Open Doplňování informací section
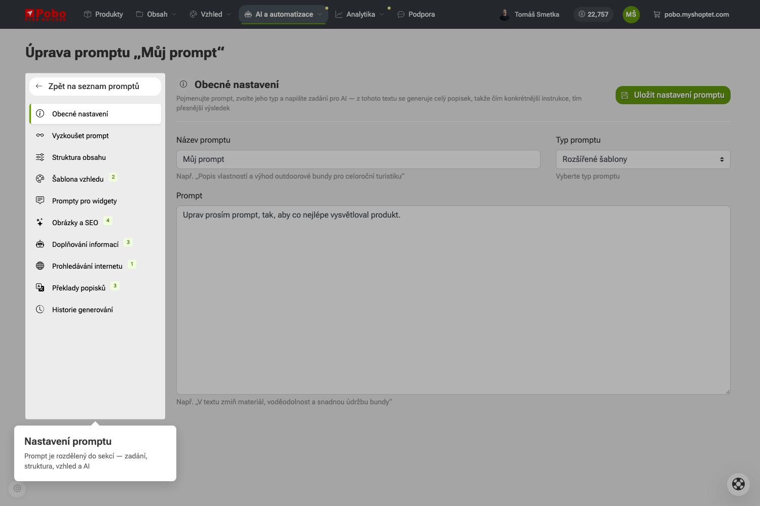This screenshot has height=506, width=760. 95,244
